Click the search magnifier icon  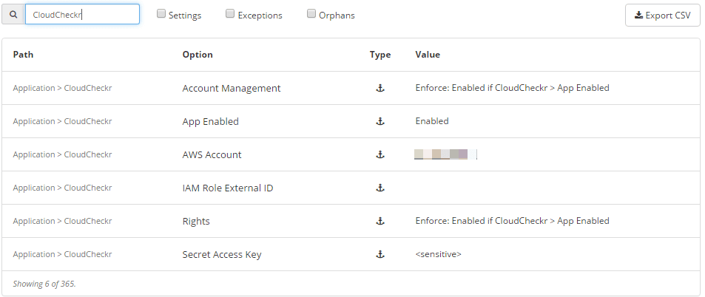click(13, 14)
